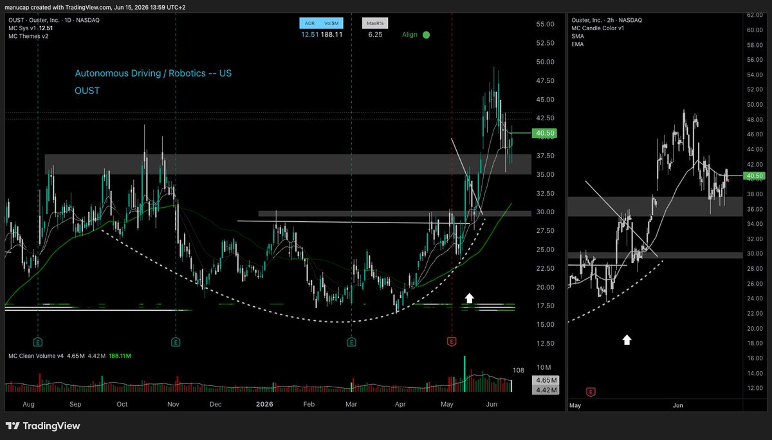The width and height of the screenshot is (772, 440).
Task: Click the 12.50 price axis label
Action: coord(544,344)
